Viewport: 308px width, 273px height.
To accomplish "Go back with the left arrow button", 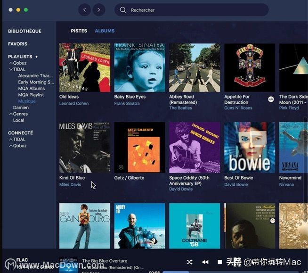I will click(x=85, y=10).
